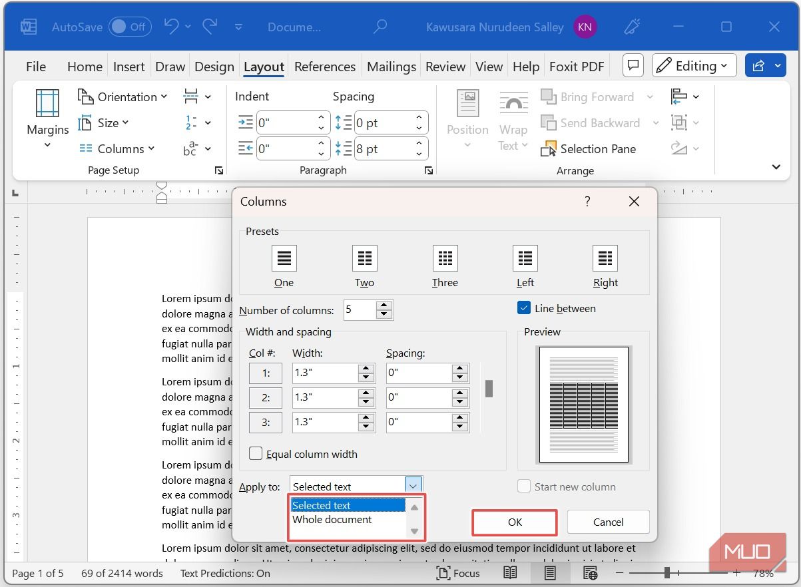This screenshot has width=801, height=587.
Task: Select the One column preset
Action: pyautogui.click(x=284, y=264)
